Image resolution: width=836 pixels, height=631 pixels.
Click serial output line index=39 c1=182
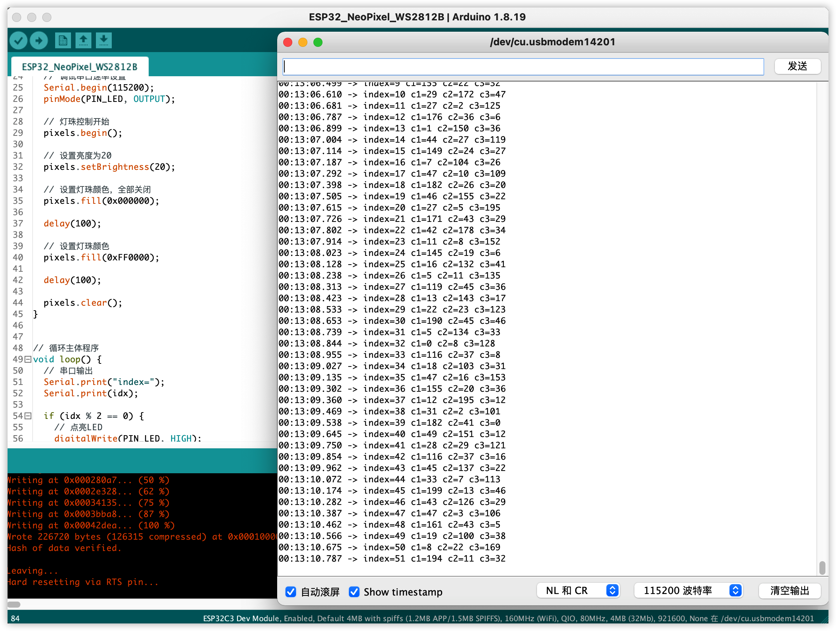389,423
